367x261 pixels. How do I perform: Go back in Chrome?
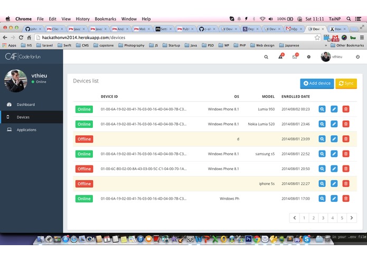[x=5, y=38]
